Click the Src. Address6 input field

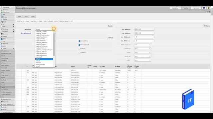144,37
